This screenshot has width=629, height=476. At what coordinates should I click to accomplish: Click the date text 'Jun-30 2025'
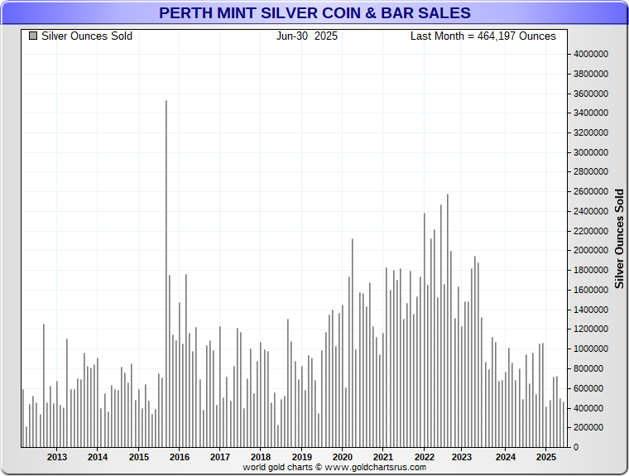point(307,36)
